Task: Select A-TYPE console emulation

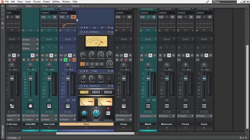Action: click(x=108, y=92)
